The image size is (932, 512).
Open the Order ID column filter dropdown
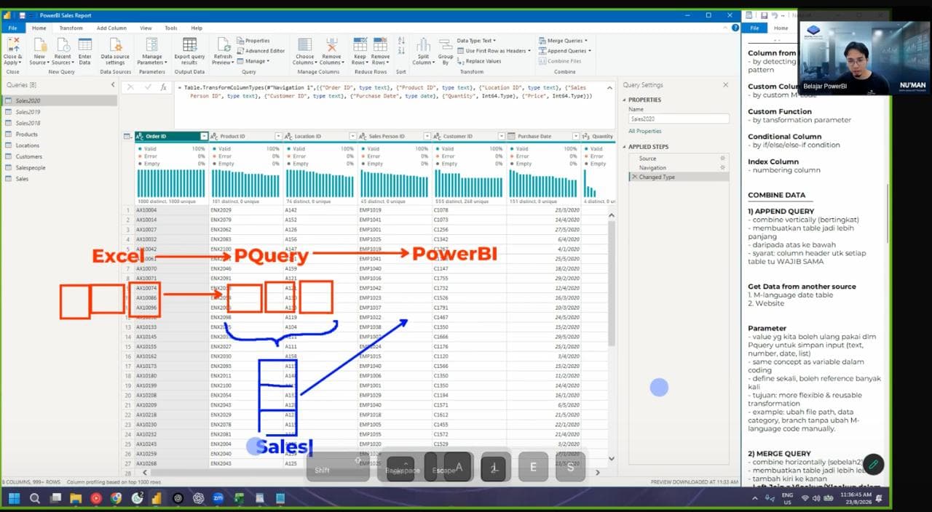(204, 136)
